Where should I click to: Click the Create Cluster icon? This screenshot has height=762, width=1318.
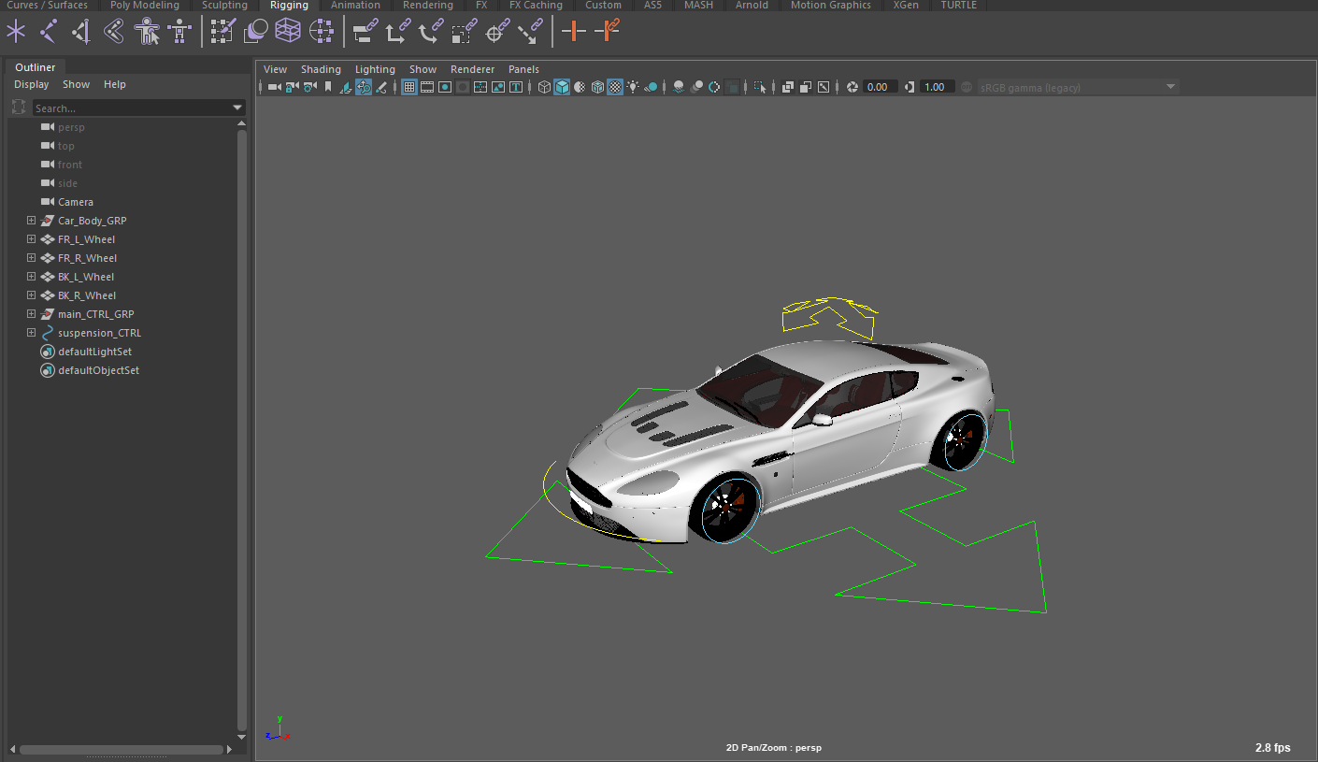click(321, 32)
